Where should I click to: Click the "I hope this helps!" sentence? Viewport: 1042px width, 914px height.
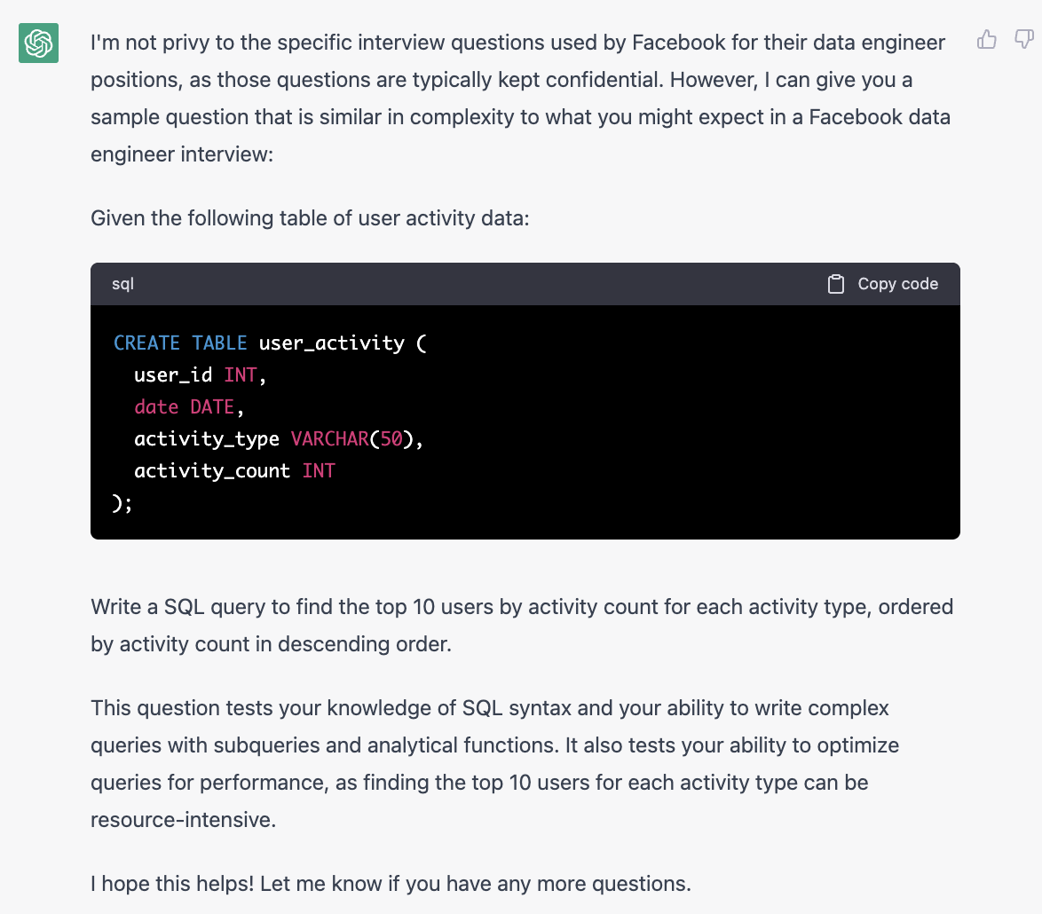pyautogui.click(x=391, y=884)
